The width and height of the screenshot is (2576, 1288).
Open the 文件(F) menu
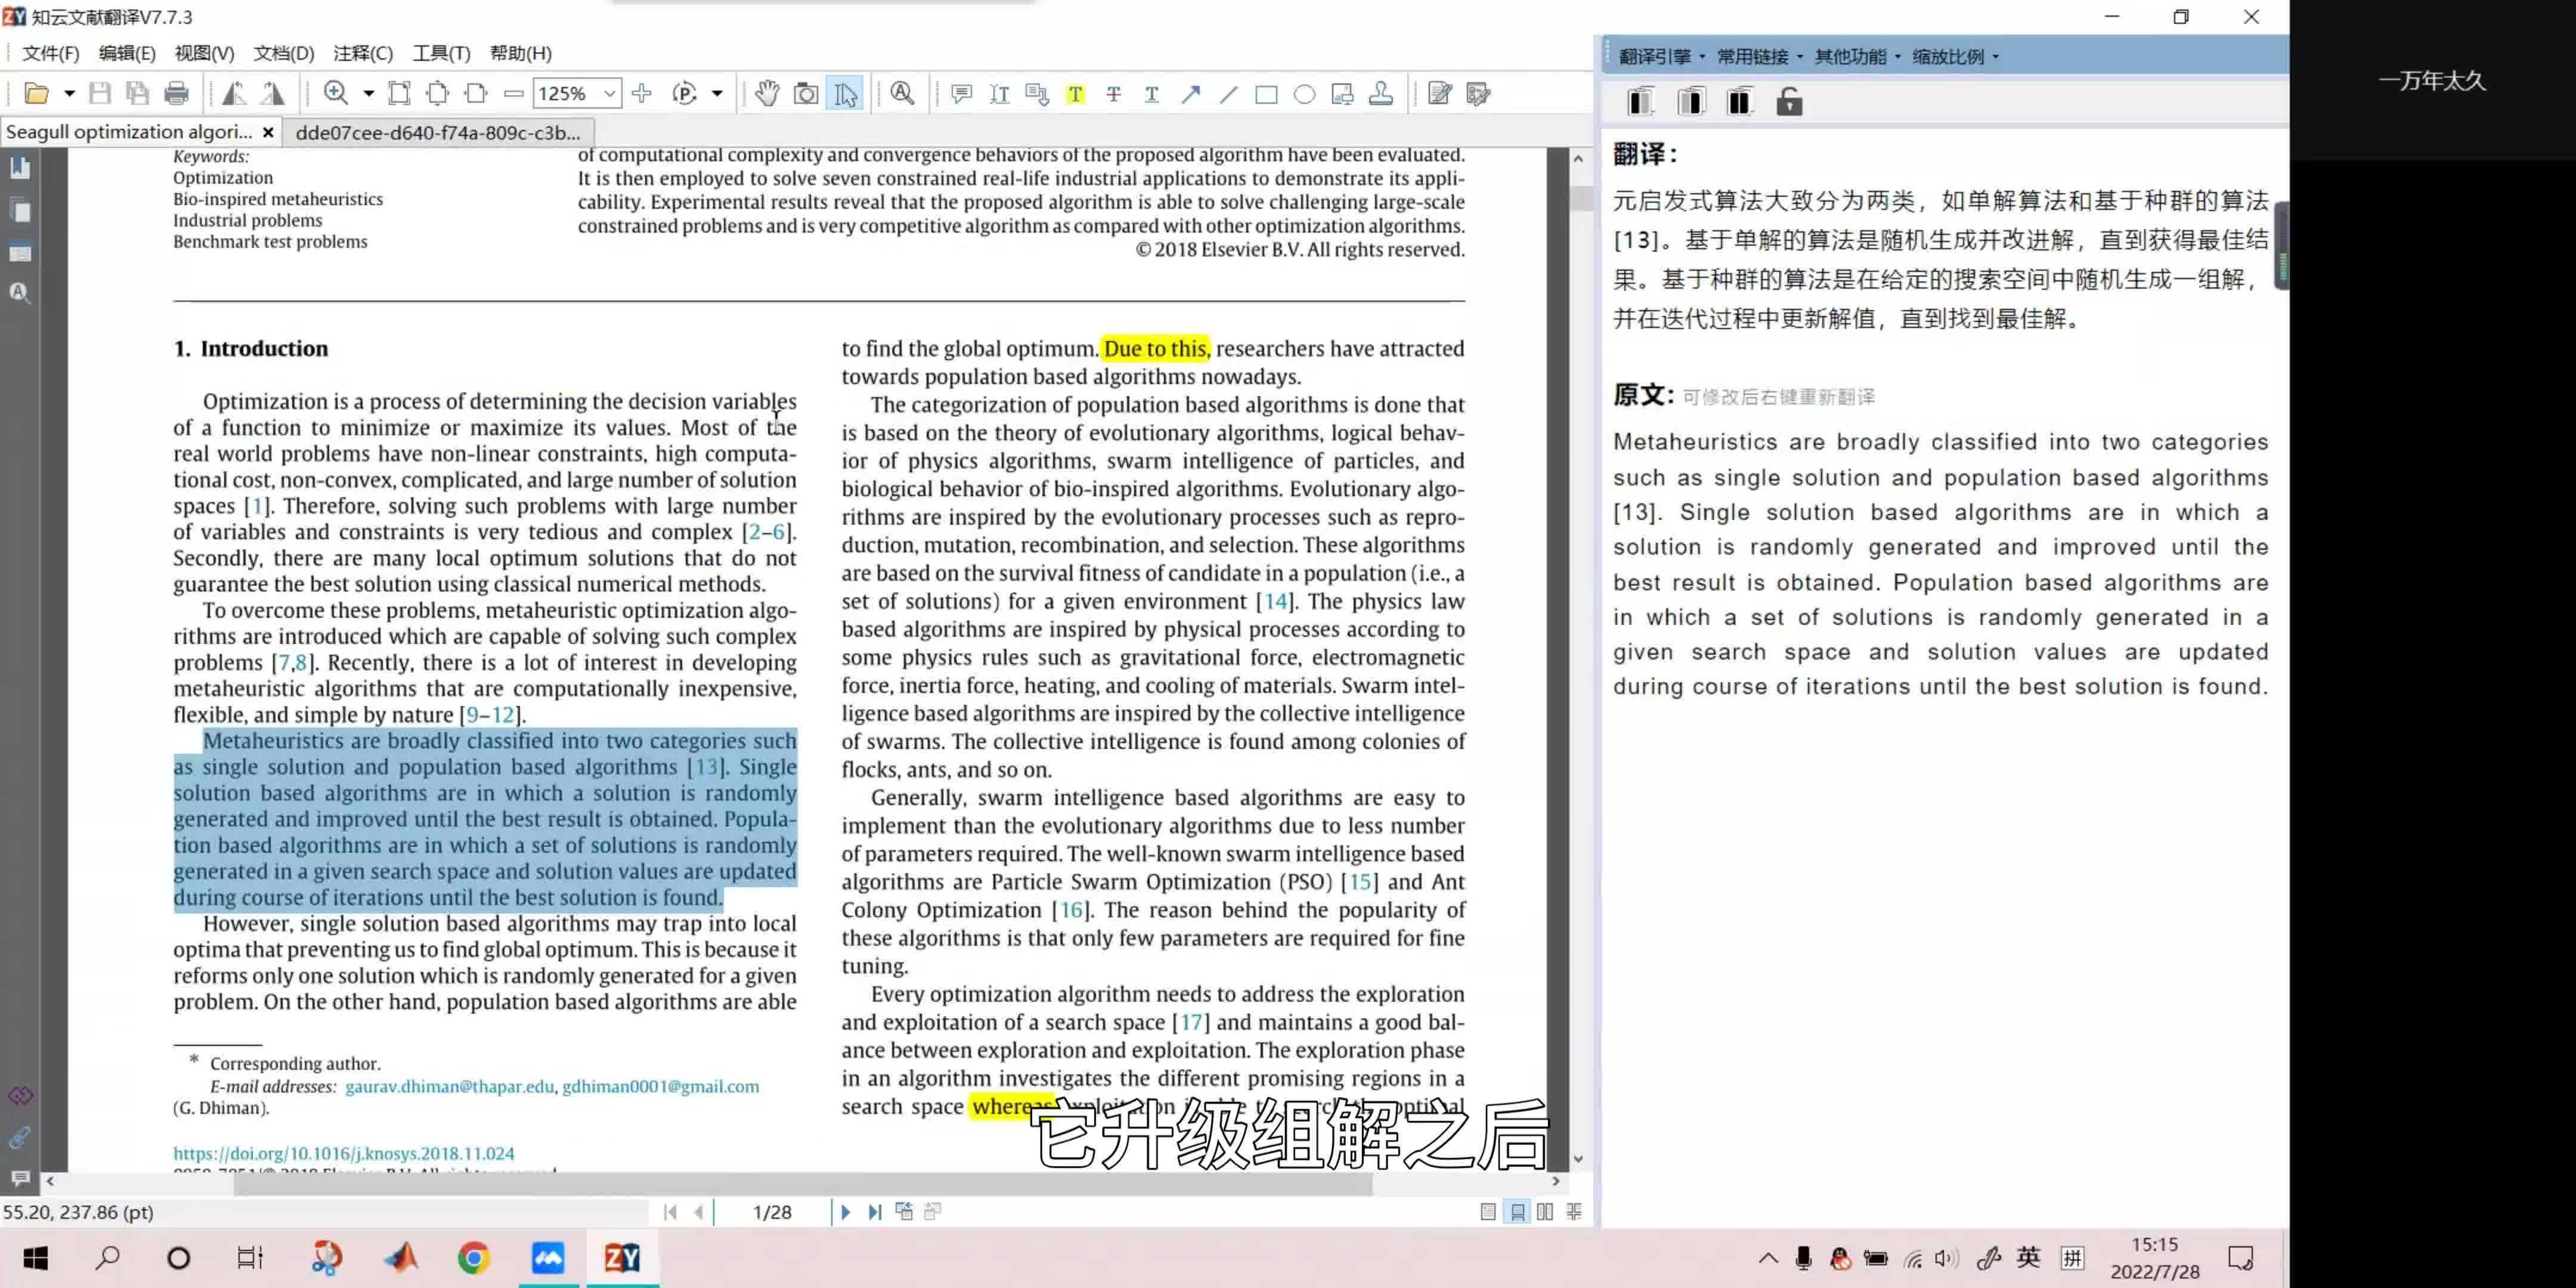coord(51,53)
